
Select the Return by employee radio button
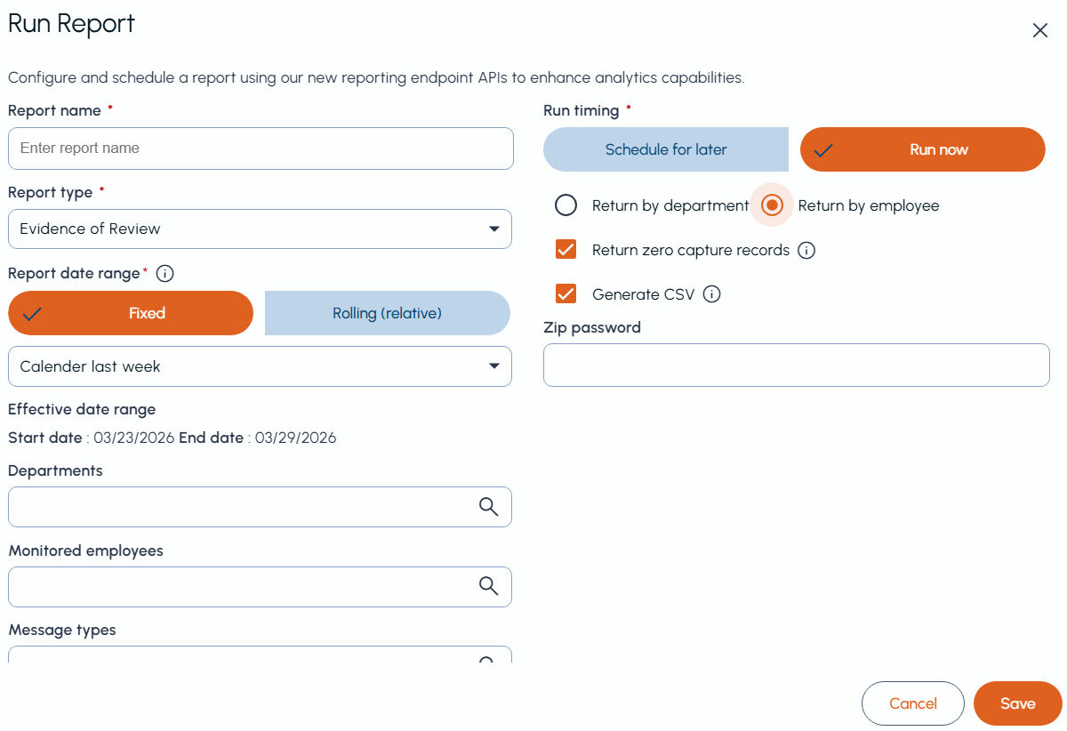tap(773, 205)
